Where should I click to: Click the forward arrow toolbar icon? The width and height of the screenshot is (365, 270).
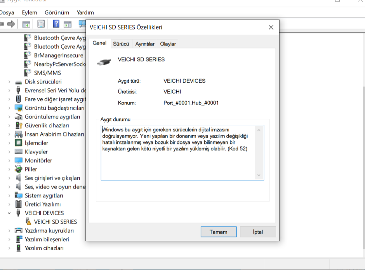11,24
